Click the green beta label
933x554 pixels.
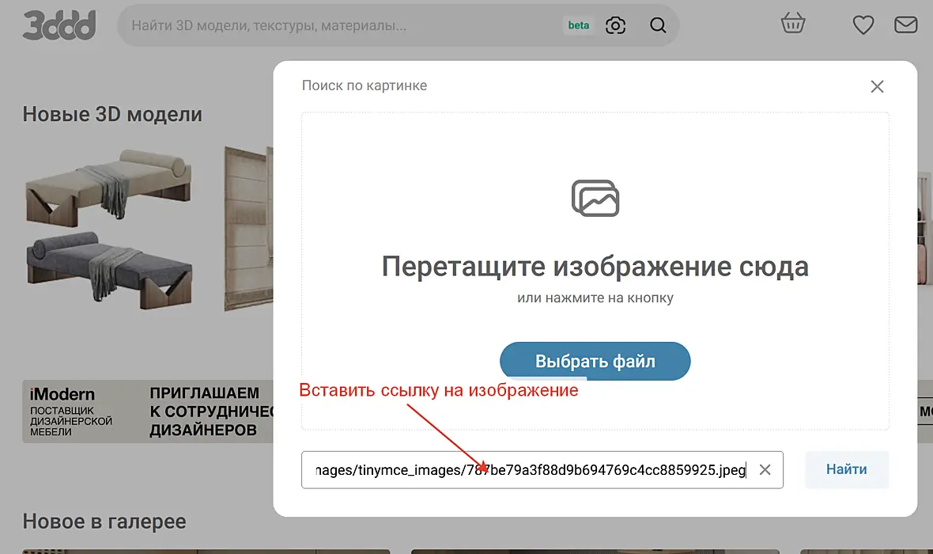578,25
